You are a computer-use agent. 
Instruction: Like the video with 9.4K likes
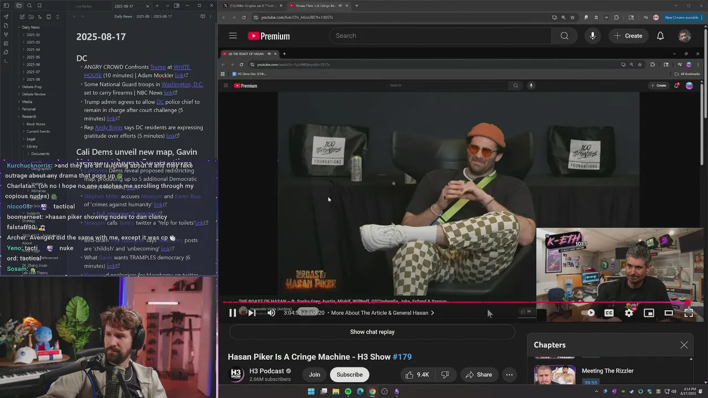click(417, 375)
